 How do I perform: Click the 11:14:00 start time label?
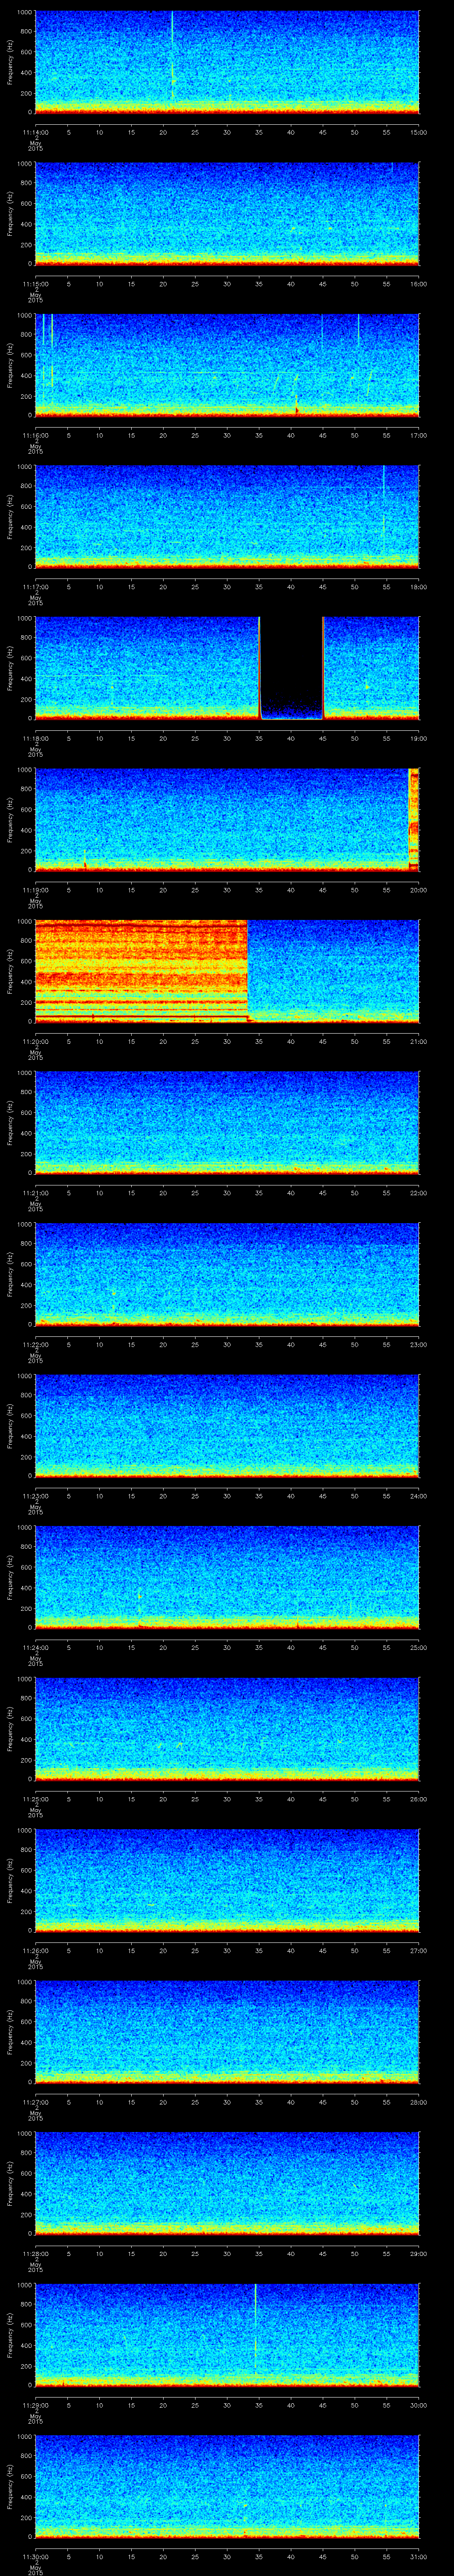pyautogui.click(x=35, y=132)
